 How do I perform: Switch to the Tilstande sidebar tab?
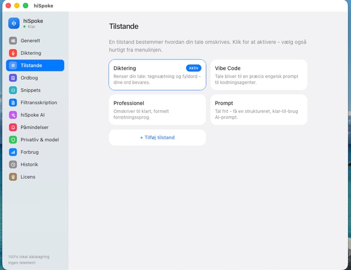35,65
